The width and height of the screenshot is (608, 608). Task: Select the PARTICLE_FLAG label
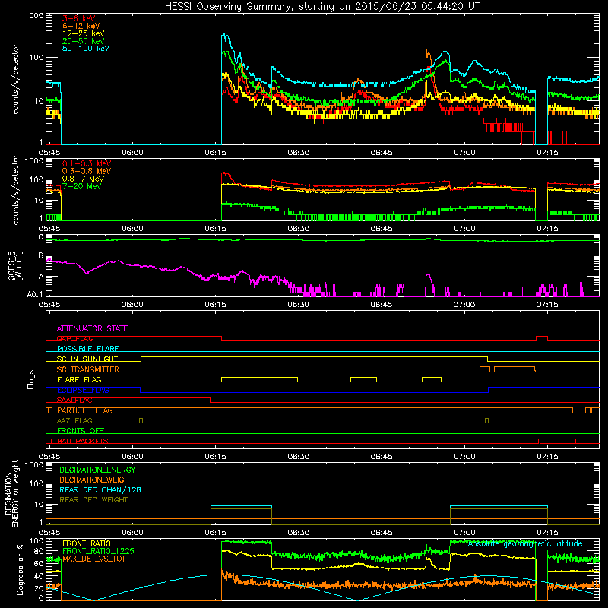click(85, 410)
